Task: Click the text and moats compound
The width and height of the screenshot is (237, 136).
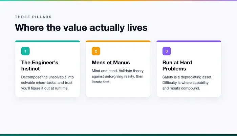Action: (x=181, y=88)
